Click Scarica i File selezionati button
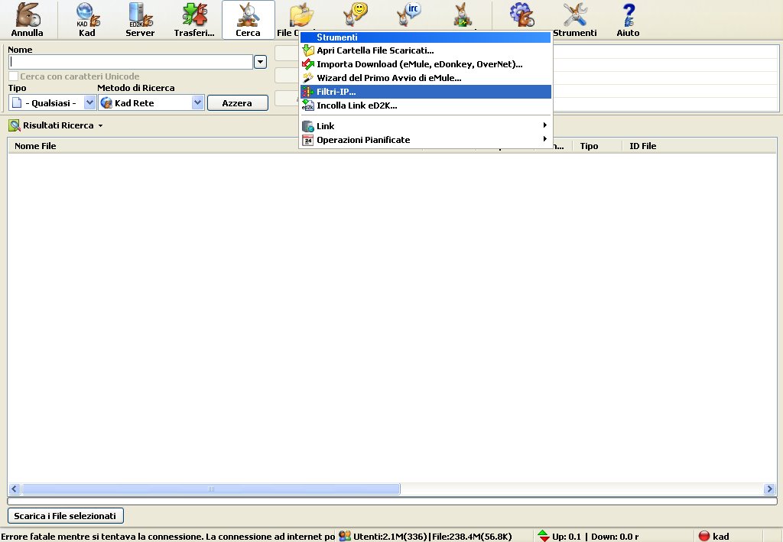Viewport: 783px width, 542px height. pyautogui.click(x=66, y=515)
